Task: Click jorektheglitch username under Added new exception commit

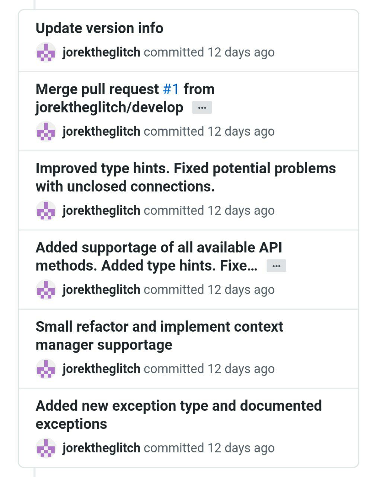Action: coord(101,448)
